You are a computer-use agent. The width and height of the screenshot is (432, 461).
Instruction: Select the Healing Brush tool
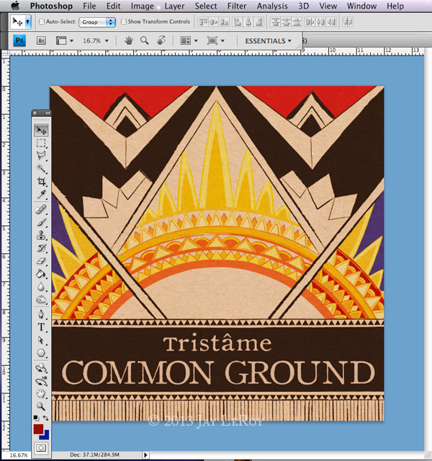(41, 209)
